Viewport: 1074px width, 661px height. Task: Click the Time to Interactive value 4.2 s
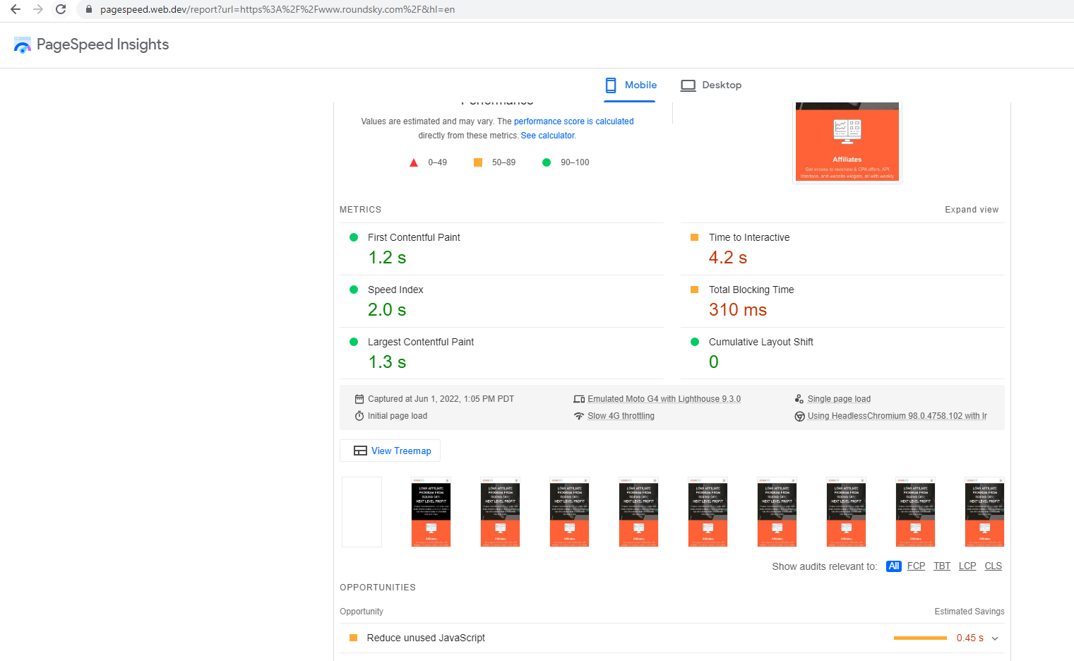tap(728, 258)
